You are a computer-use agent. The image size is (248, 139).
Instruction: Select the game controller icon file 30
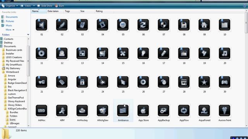(225, 82)
